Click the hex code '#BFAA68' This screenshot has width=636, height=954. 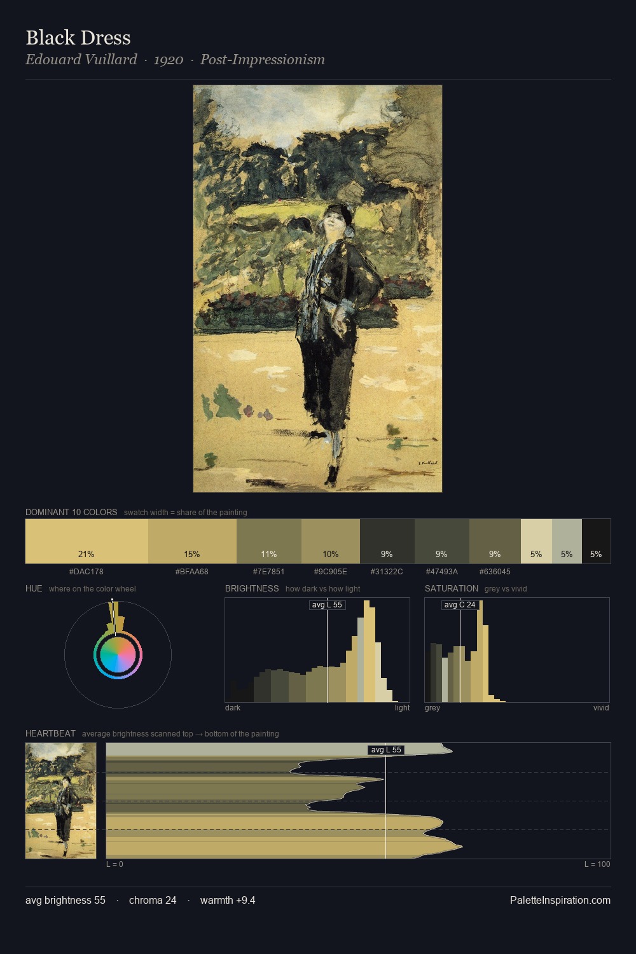click(192, 572)
